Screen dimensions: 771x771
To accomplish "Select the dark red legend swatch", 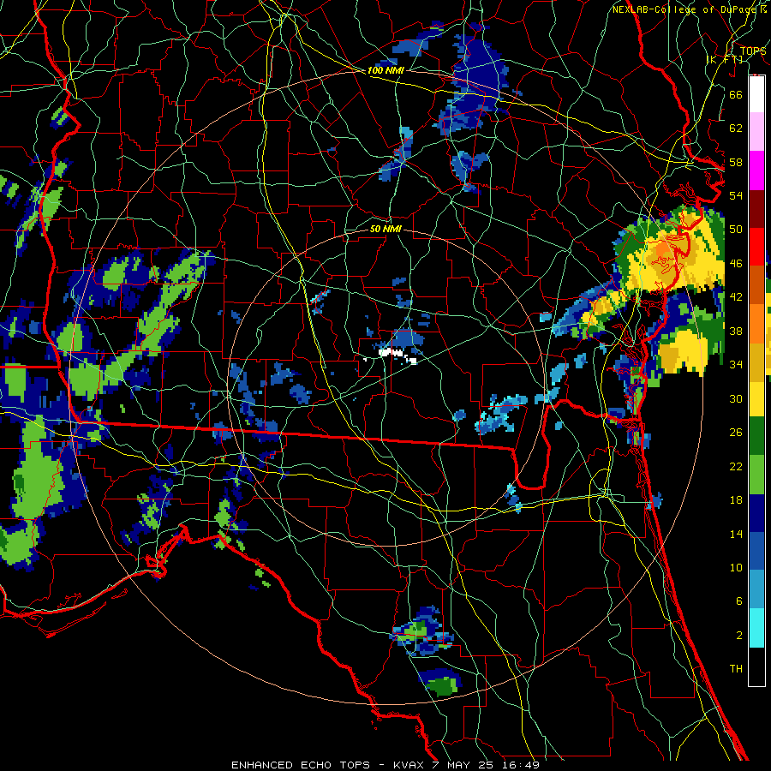I will pyautogui.click(x=756, y=209).
